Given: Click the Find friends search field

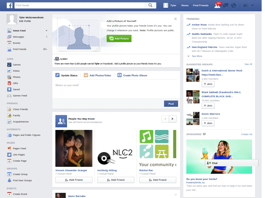Looking at the screenshot, I should [79, 5].
